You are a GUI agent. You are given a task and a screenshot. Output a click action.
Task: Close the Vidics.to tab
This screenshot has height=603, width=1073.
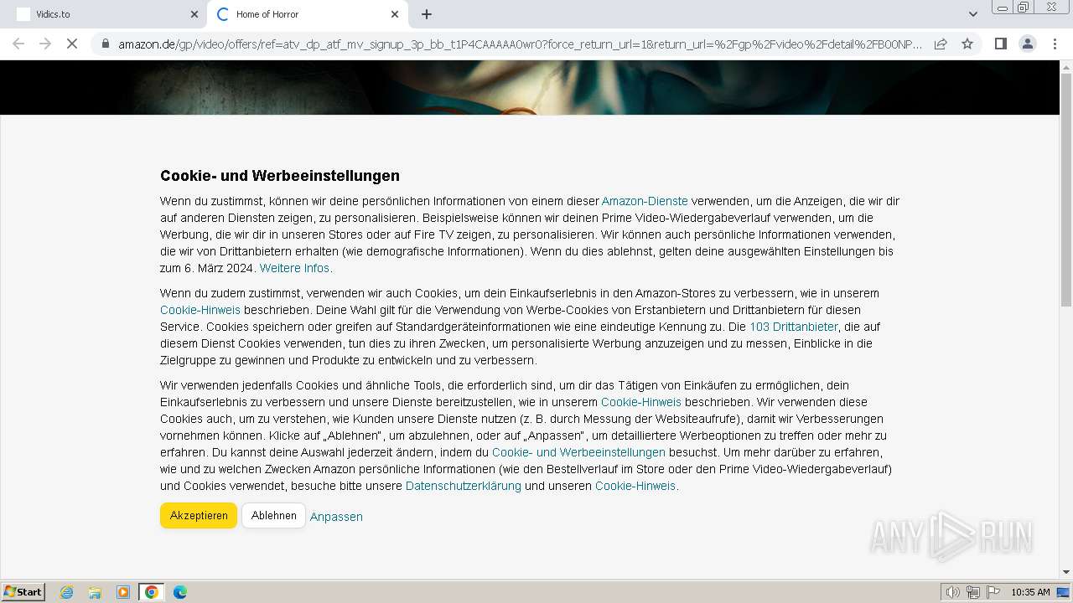click(194, 14)
